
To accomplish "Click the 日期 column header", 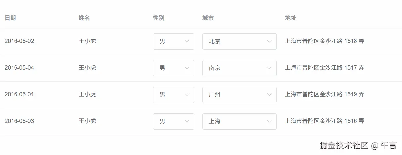I will [10, 18].
